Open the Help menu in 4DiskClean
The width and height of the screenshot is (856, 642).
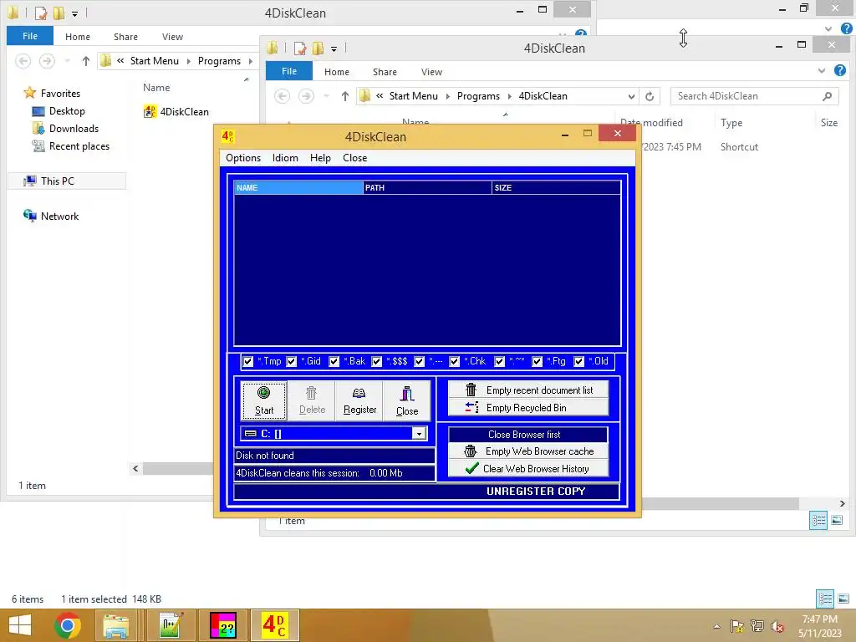click(x=320, y=158)
